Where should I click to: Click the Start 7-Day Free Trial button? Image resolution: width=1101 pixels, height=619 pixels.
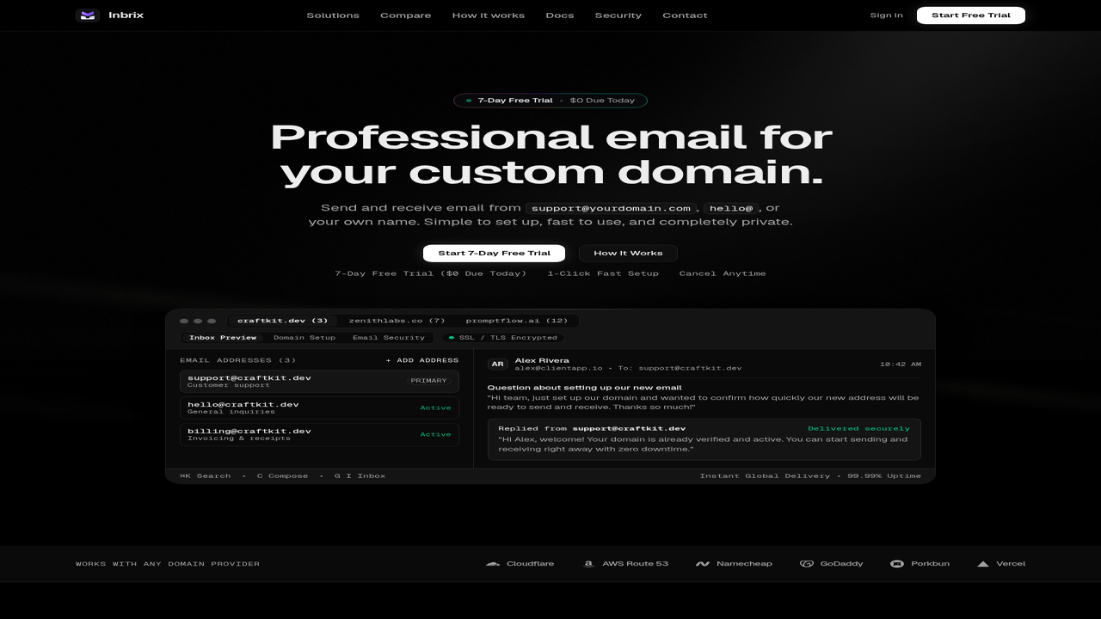pos(494,253)
